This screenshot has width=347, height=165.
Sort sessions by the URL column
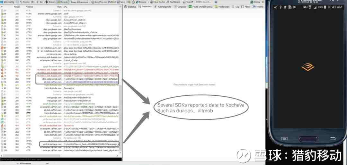(66, 7)
